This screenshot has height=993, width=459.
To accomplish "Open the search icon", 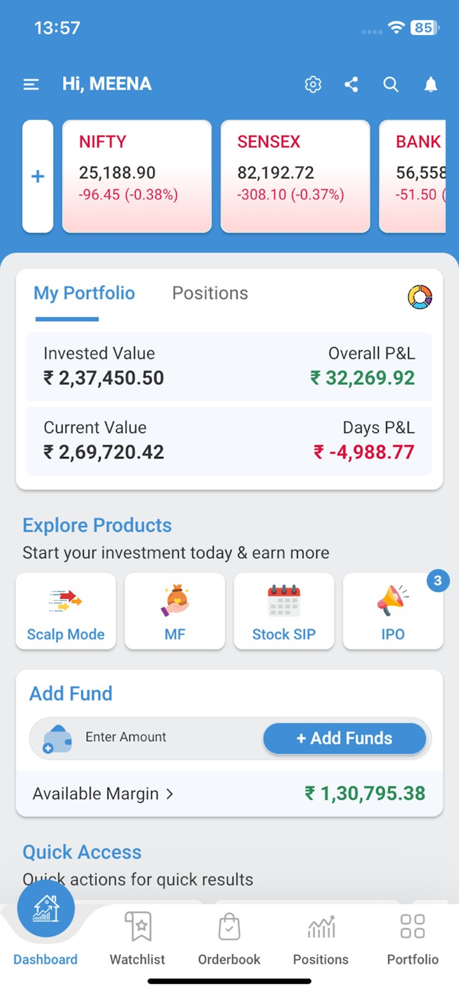I will [391, 84].
